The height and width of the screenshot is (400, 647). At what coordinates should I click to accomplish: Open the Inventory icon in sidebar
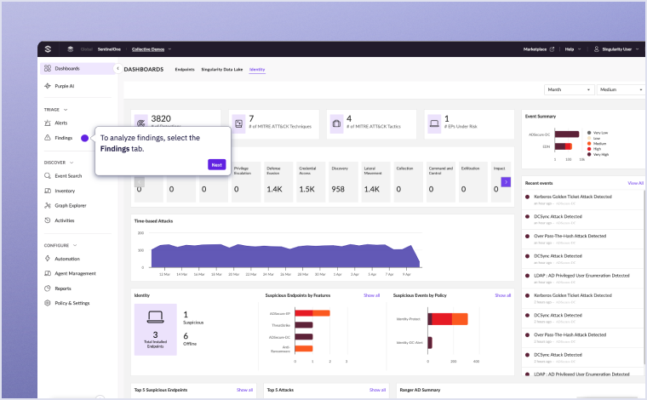[x=48, y=191]
